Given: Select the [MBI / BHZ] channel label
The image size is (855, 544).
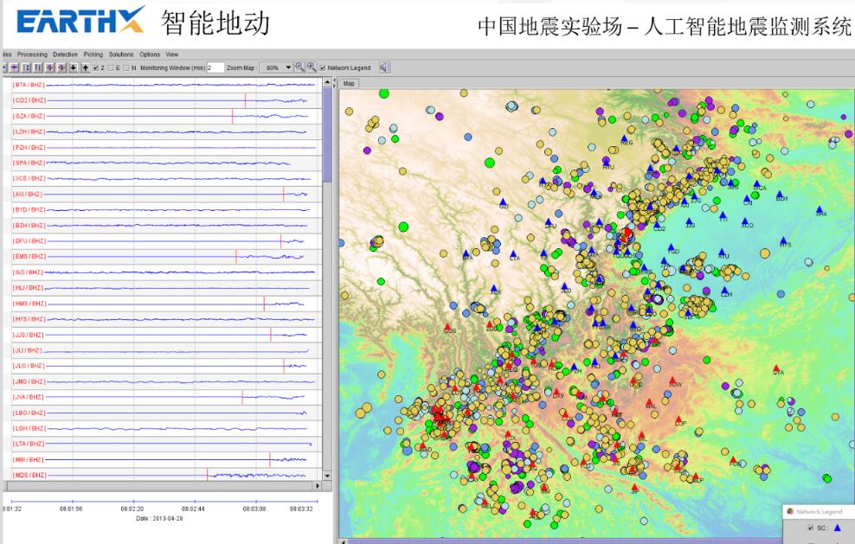Looking at the screenshot, I should pos(29,459).
